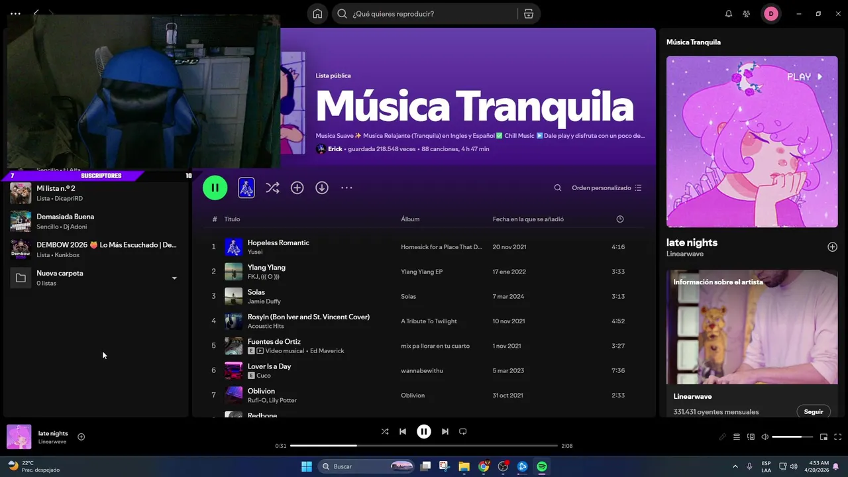Show hidden tray icons chevron

tap(736, 466)
